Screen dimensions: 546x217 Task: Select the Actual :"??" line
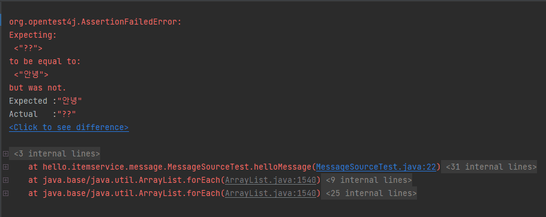tap(43, 114)
